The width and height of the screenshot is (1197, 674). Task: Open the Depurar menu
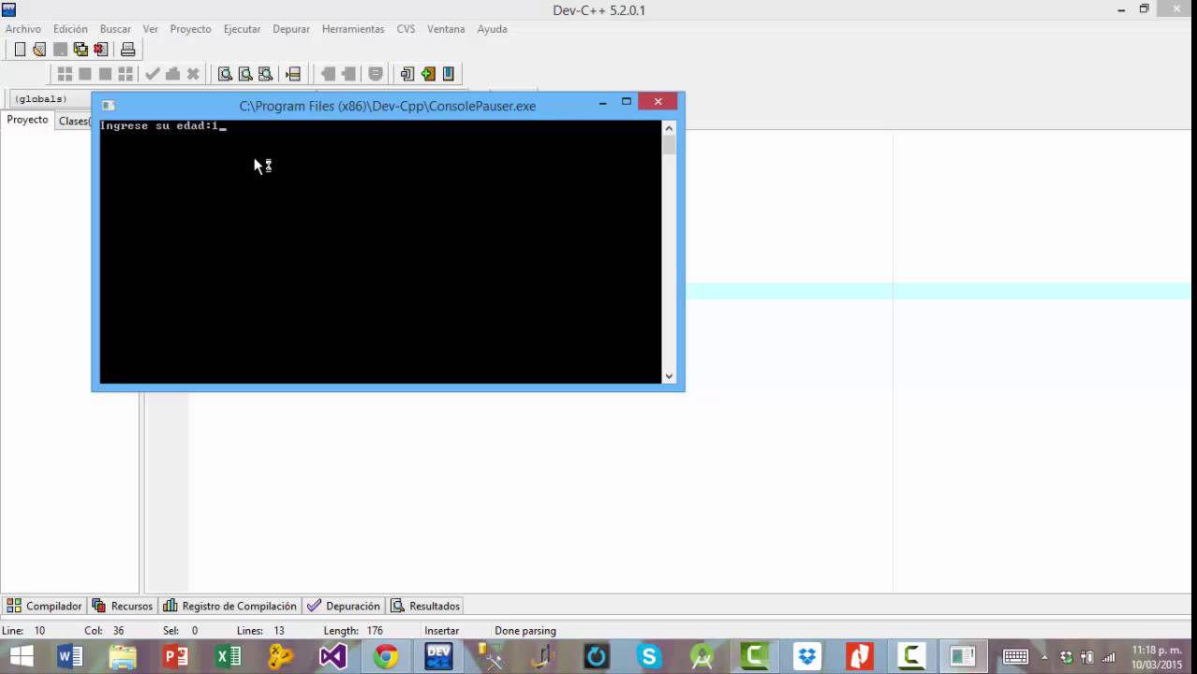point(291,29)
